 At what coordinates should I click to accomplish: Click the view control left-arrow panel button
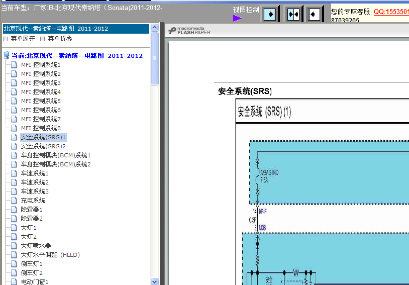pos(314,14)
